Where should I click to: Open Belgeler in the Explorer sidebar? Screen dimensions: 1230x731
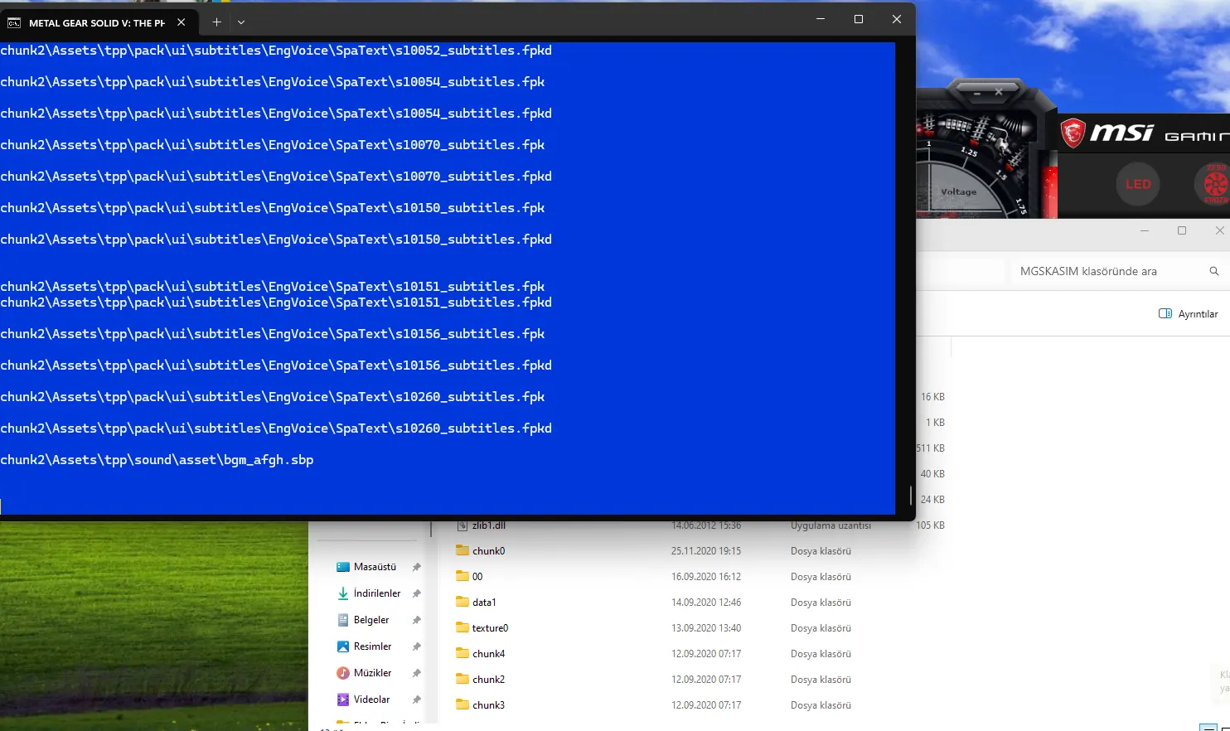pyautogui.click(x=371, y=620)
